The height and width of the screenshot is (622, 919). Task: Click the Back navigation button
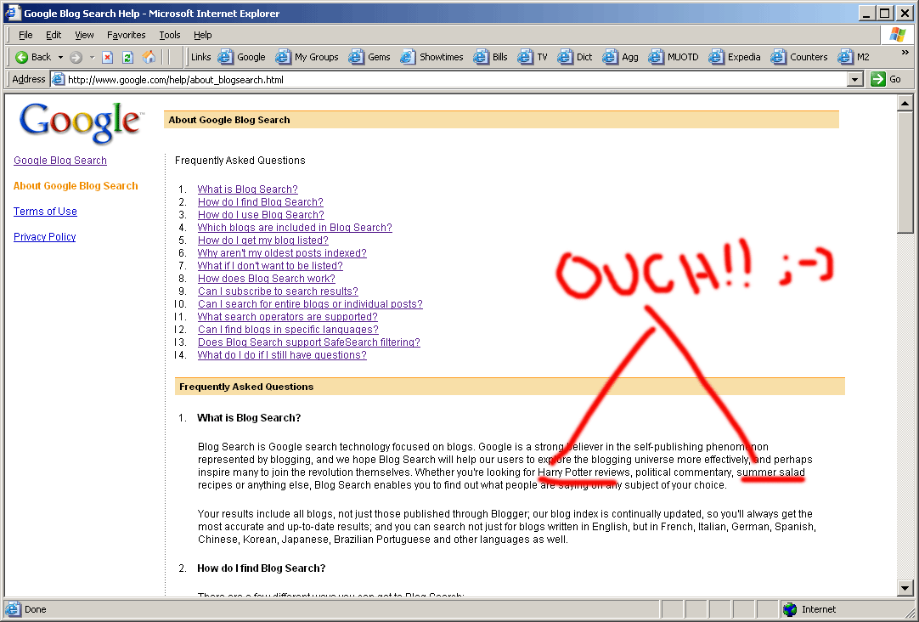(x=34, y=57)
